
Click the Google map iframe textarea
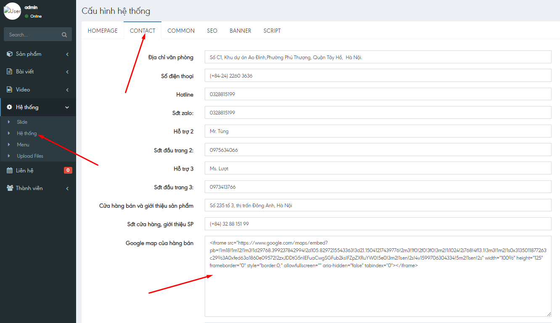click(378, 289)
